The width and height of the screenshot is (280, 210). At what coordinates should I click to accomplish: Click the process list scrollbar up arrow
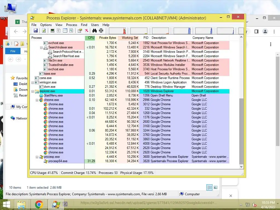(241, 37)
